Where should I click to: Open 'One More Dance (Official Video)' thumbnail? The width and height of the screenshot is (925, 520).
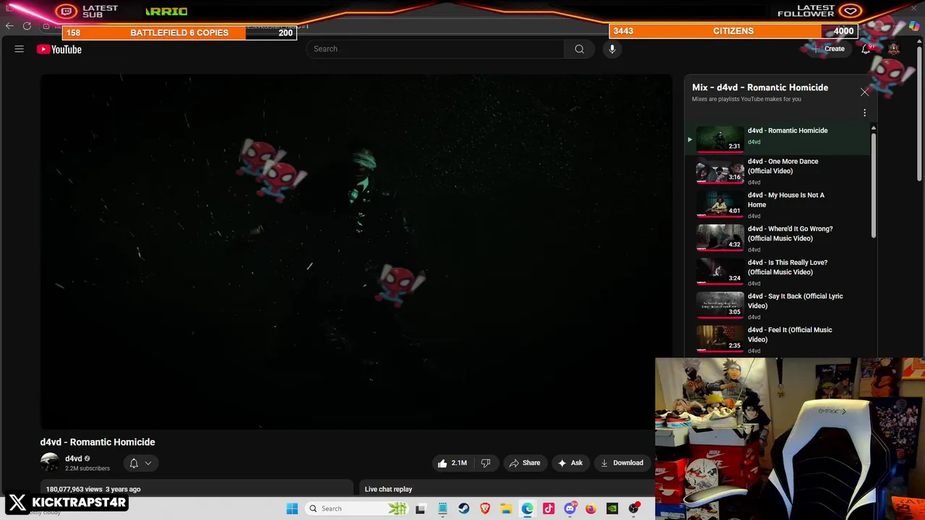[720, 172]
